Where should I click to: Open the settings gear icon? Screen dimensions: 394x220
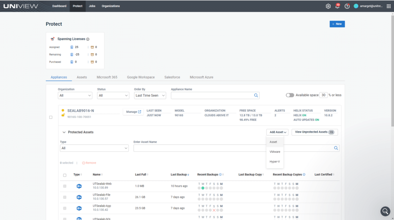[328, 6]
